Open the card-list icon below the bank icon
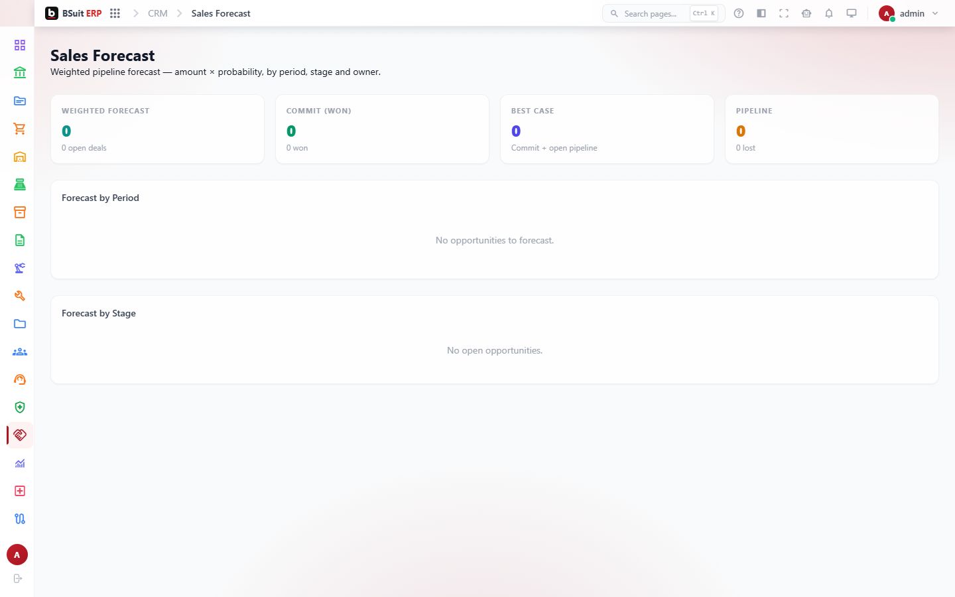The height and width of the screenshot is (597, 955). coord(20,101)
